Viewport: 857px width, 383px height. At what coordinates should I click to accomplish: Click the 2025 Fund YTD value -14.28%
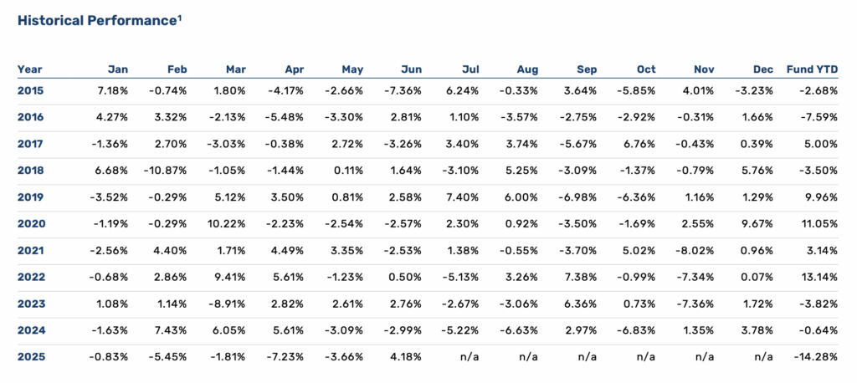(x=816, y=357)
